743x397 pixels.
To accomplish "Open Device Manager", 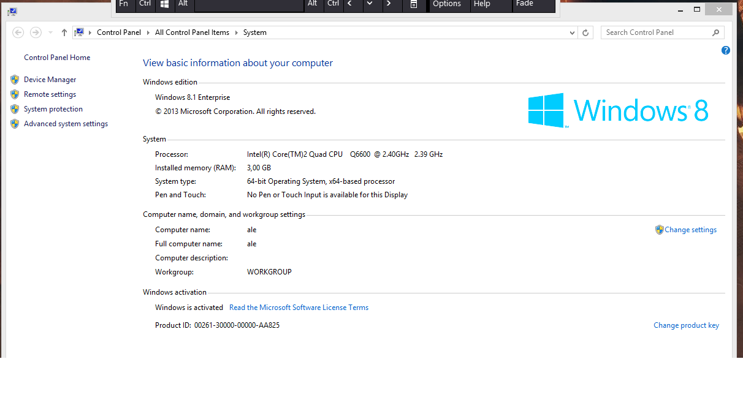I will point(50,80).
